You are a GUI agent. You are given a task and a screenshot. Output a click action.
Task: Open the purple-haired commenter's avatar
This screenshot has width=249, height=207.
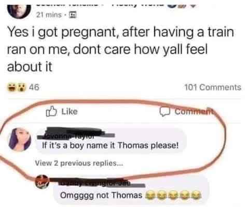pyautogui.click(x=20, y=139)
